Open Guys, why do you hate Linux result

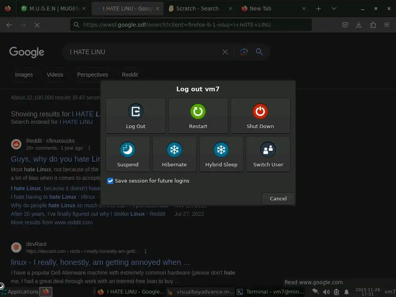point(56,159)
